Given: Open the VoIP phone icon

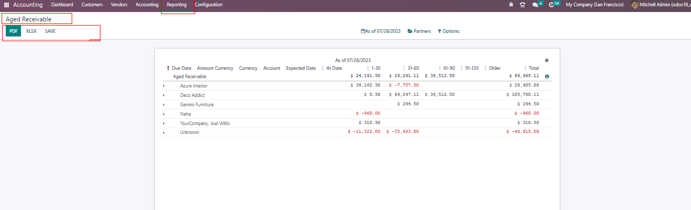Looking at the screenshot, I should 522,5.
